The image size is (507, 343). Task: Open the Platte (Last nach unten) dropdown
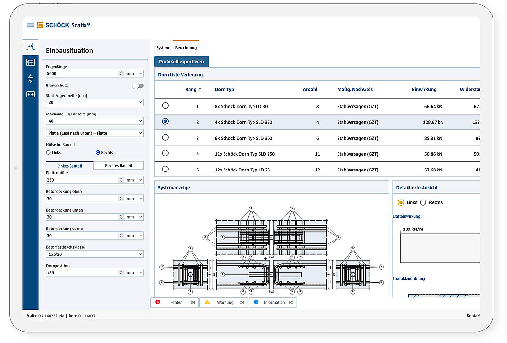click(x=95, y=133)
